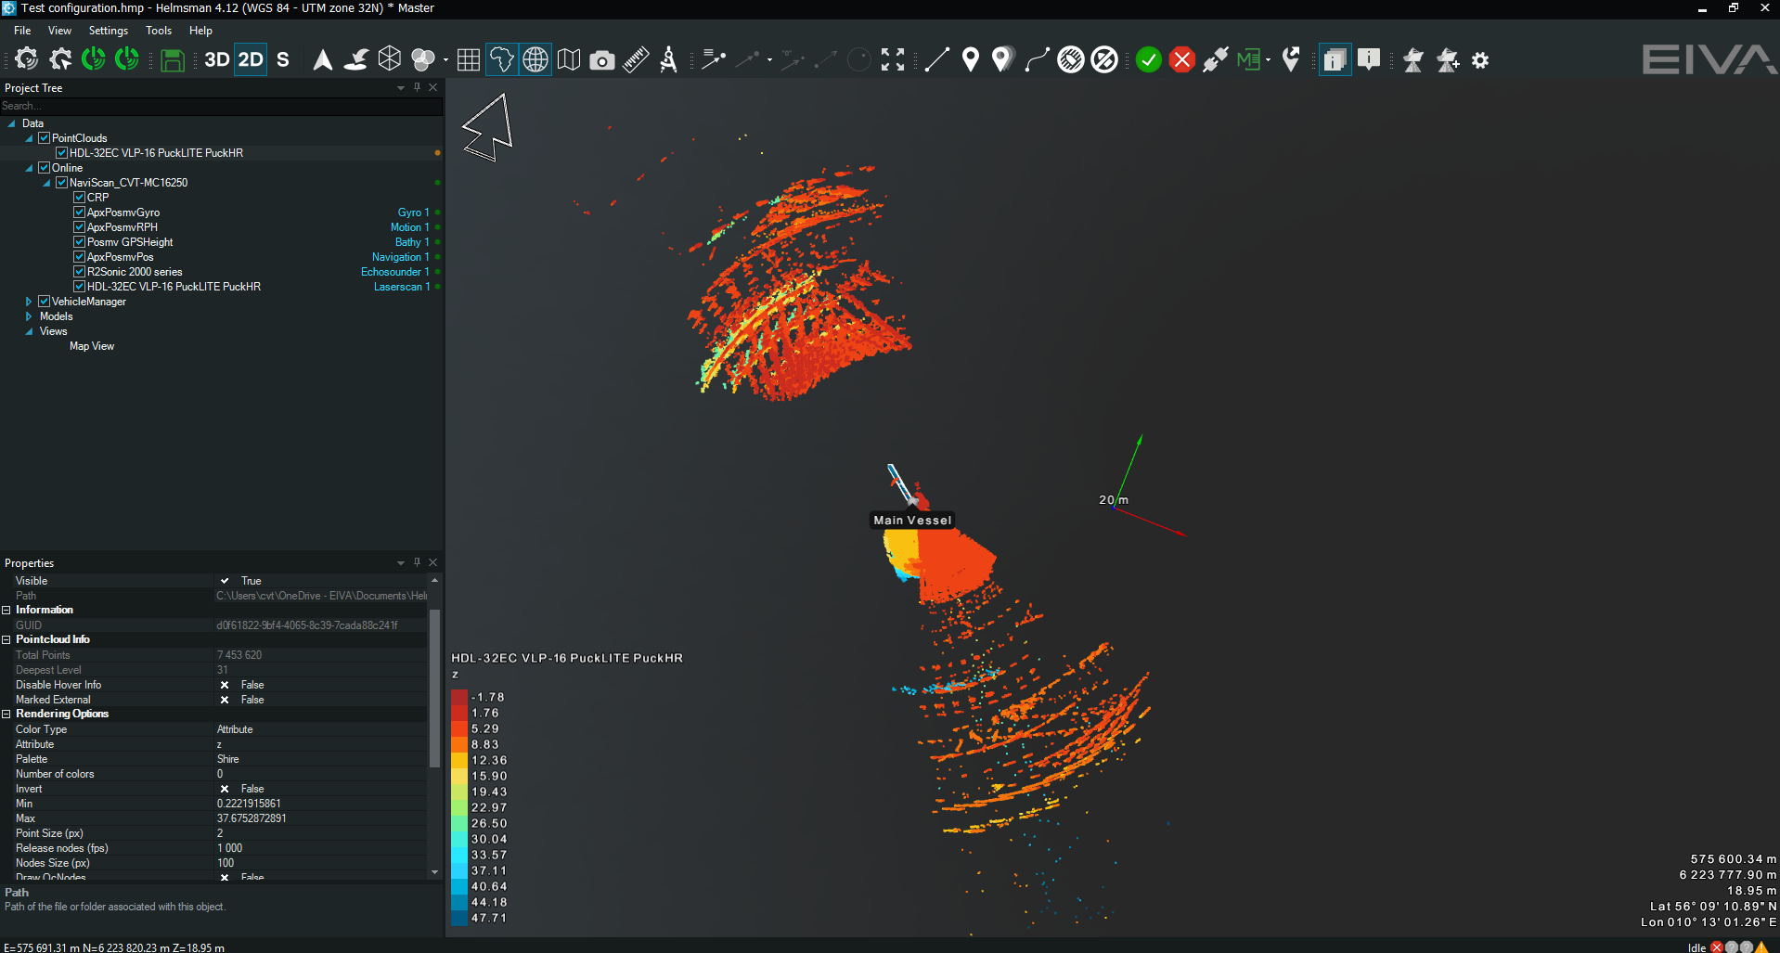Viewport: 1780px width, 953px height.
Task: Take a screenshot with the camera icon
Action: 602,60
